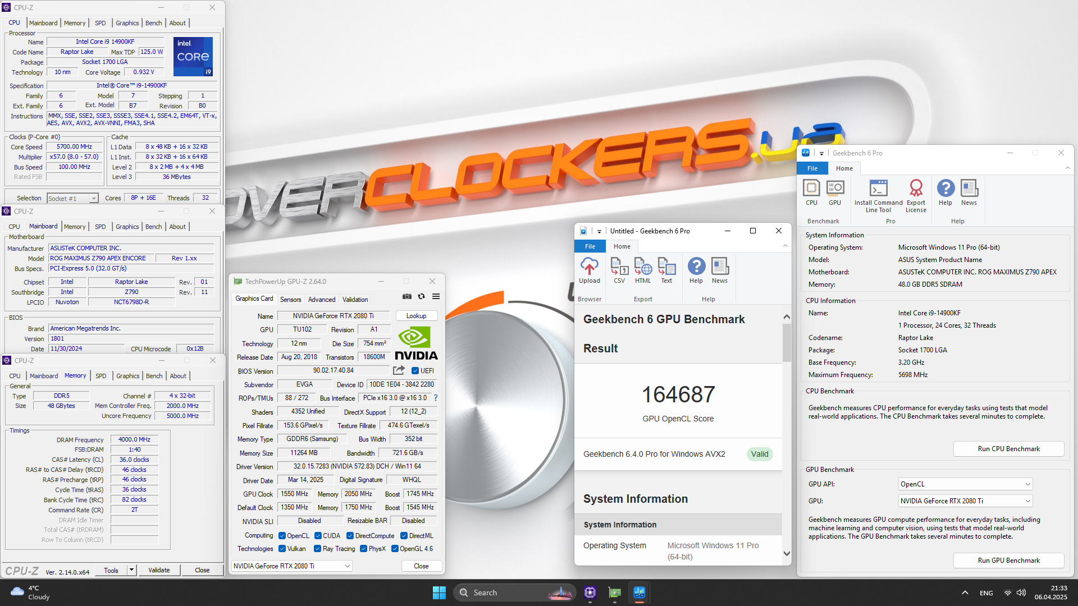Click scrollbar thumb in Geekbench result window
Image resolution: width=1078 pixels, height=606 pixels.
click(x=787, y=342)
